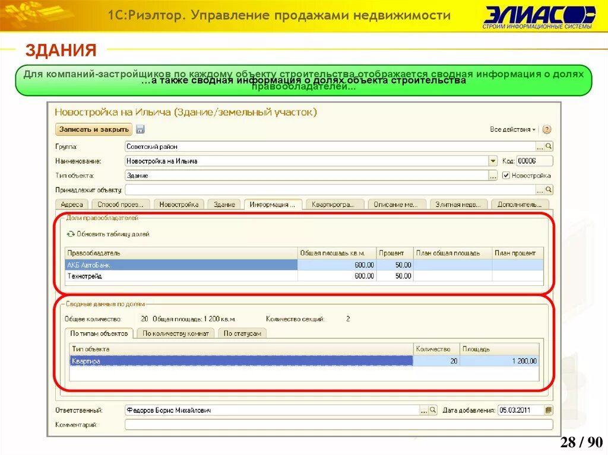This screenshot has width=608, height=455.
Task: Click the Тип объекта column header
Action: 241,349
